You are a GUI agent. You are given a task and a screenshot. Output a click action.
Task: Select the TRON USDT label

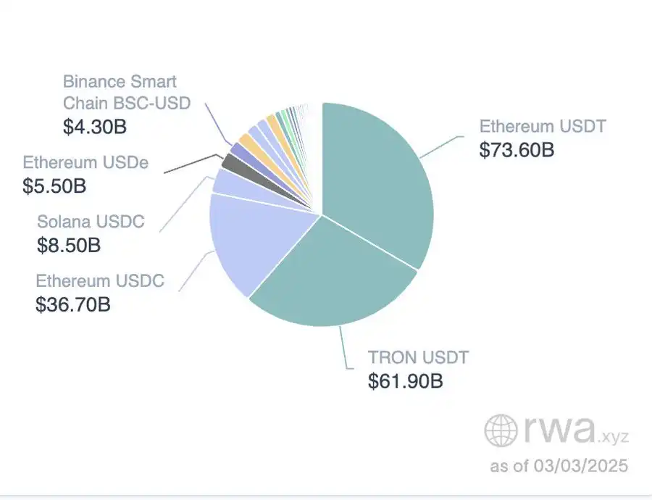tap(419, 357)
